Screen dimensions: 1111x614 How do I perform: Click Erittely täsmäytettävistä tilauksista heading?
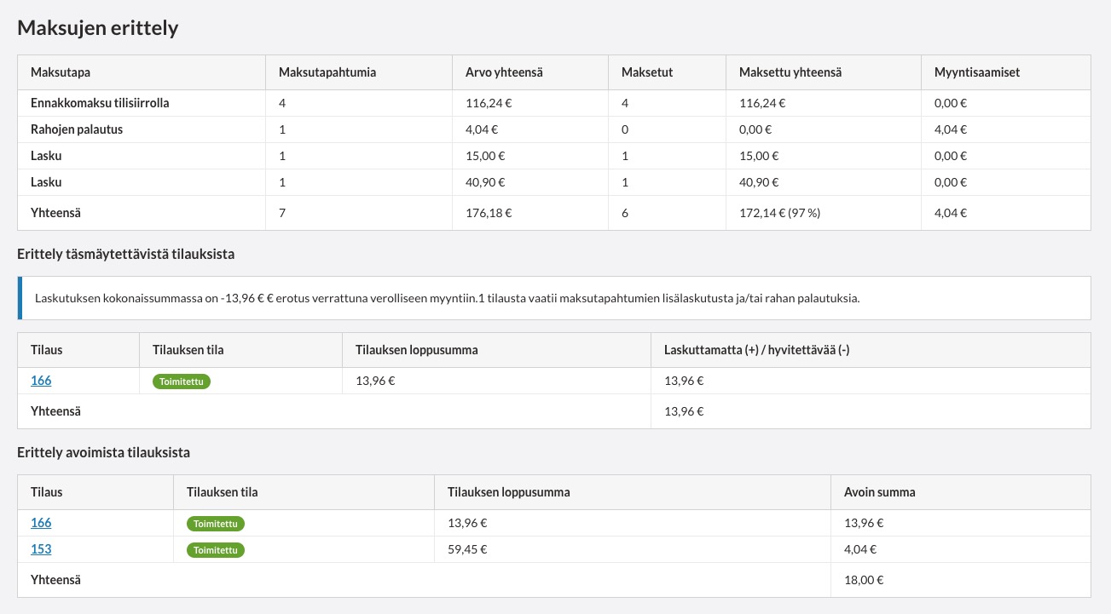point(125,254)
